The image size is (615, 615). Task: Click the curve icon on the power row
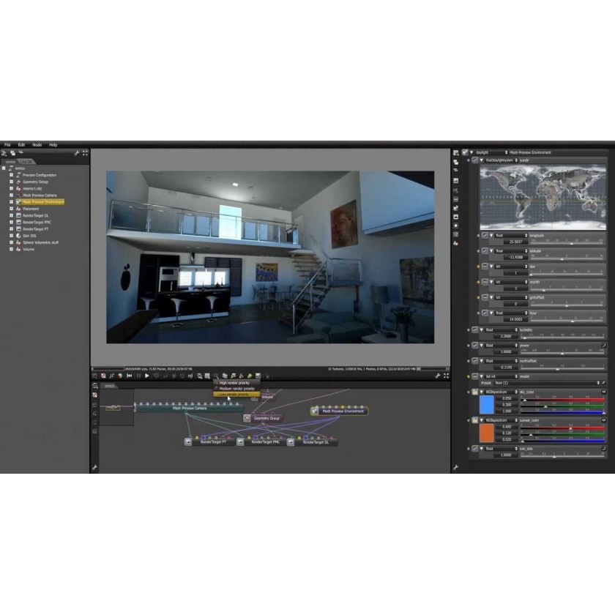pyautogui.click(x=603, y=345)
